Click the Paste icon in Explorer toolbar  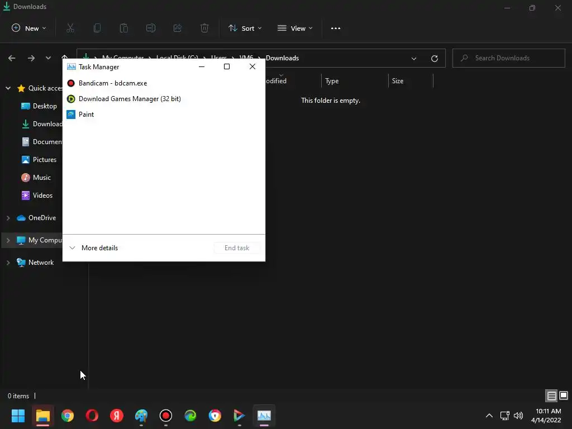tap(124, 28)
